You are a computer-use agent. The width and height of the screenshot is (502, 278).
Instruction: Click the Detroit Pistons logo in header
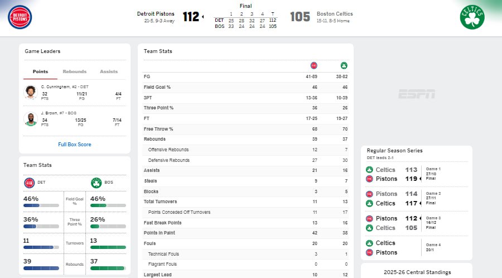coord(20,17)
